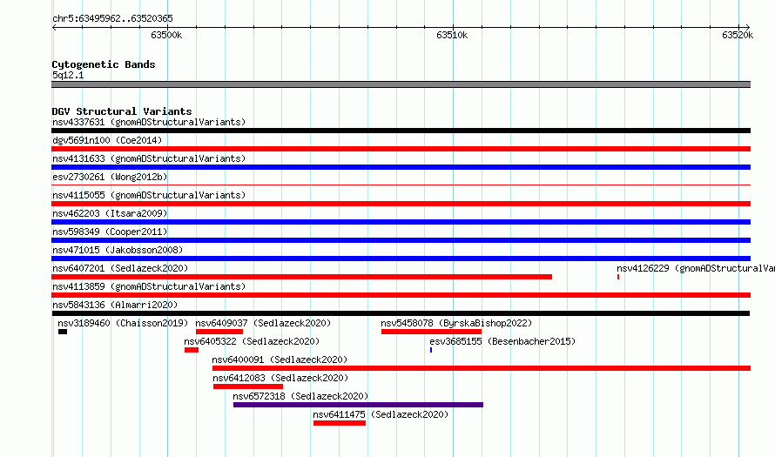Open nsv6412083 (Sedlazeck2020) label

pyautogui.click(x=280, y=378)
